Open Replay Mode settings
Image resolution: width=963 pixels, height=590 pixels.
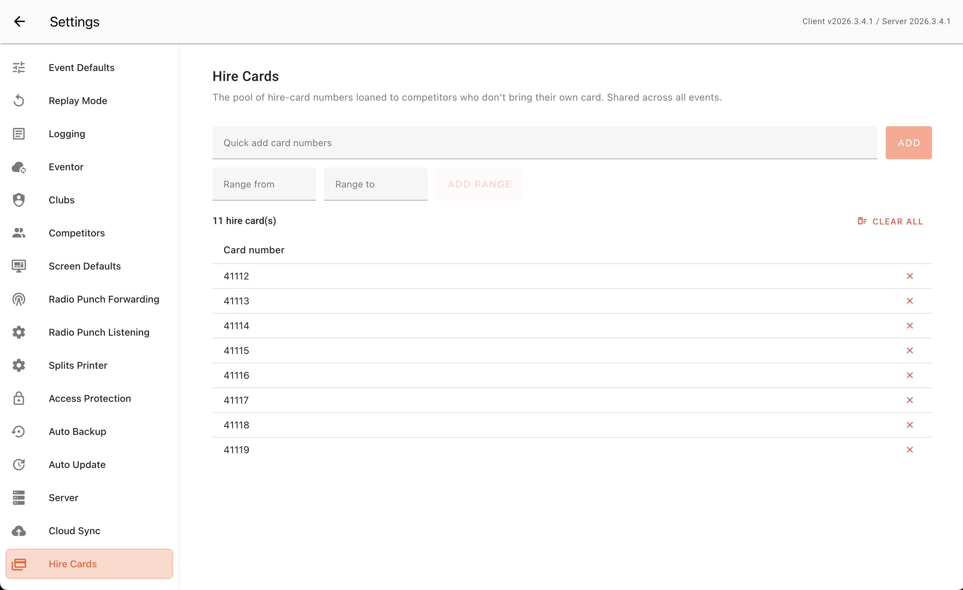(x=89, y=101)
